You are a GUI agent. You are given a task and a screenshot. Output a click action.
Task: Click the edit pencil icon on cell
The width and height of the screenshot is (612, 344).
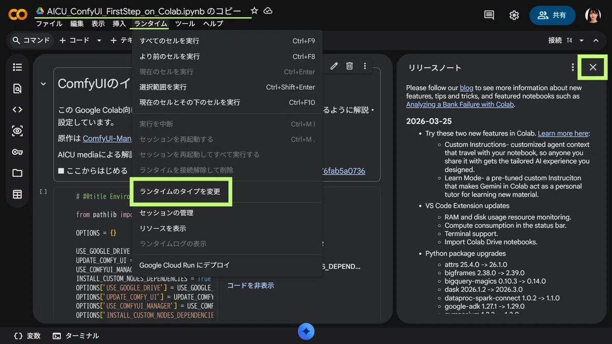[334, 66]
